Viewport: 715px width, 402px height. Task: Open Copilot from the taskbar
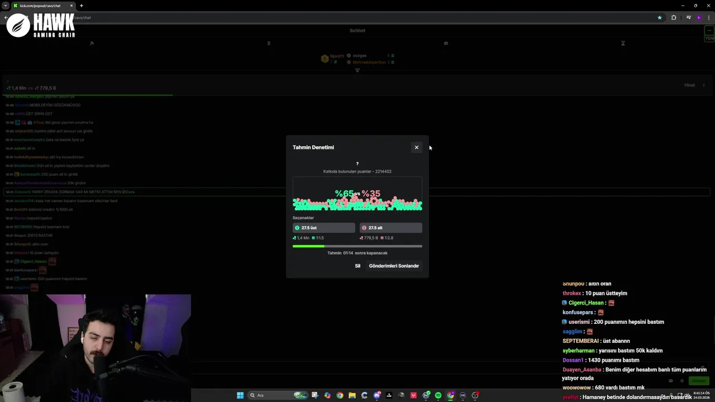(x=327, y=395)
